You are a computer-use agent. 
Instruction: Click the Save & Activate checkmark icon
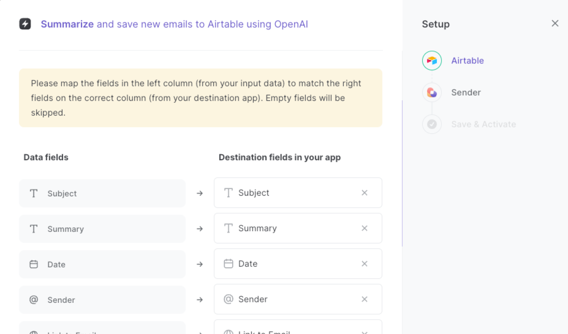(x=432, y=124)
